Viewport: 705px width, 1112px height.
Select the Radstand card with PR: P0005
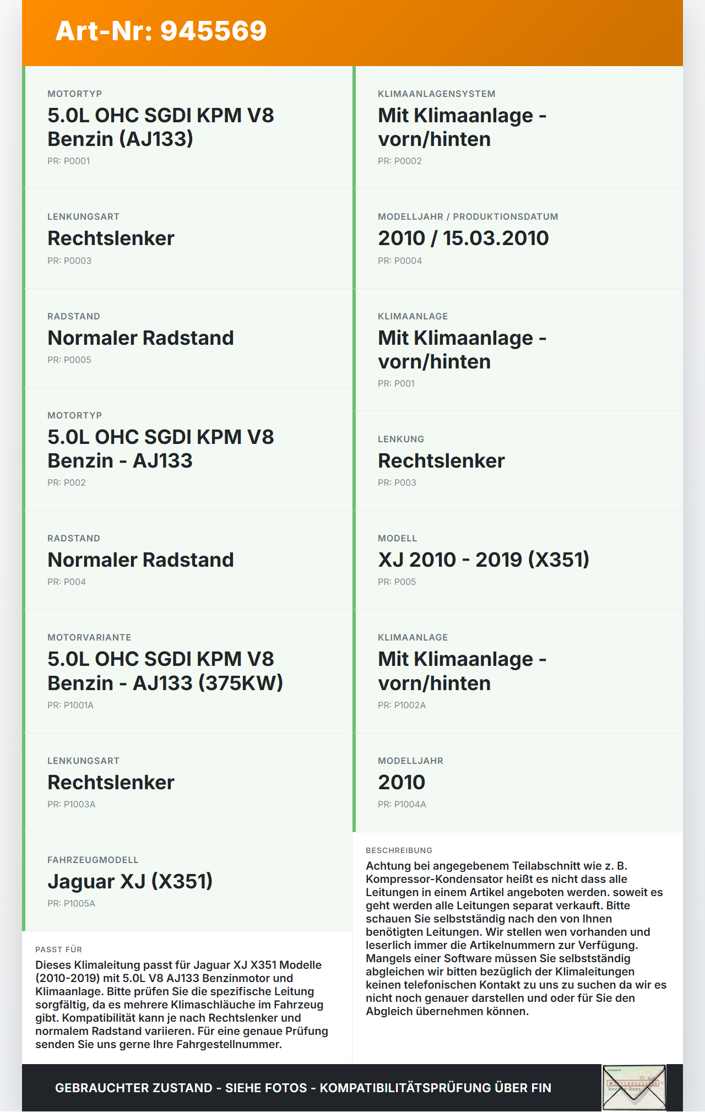187,338
